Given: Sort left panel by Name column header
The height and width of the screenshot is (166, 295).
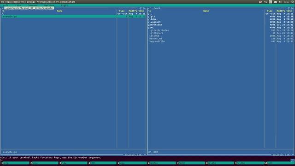Looking at the screenshot, I should (x=59, y=11).
